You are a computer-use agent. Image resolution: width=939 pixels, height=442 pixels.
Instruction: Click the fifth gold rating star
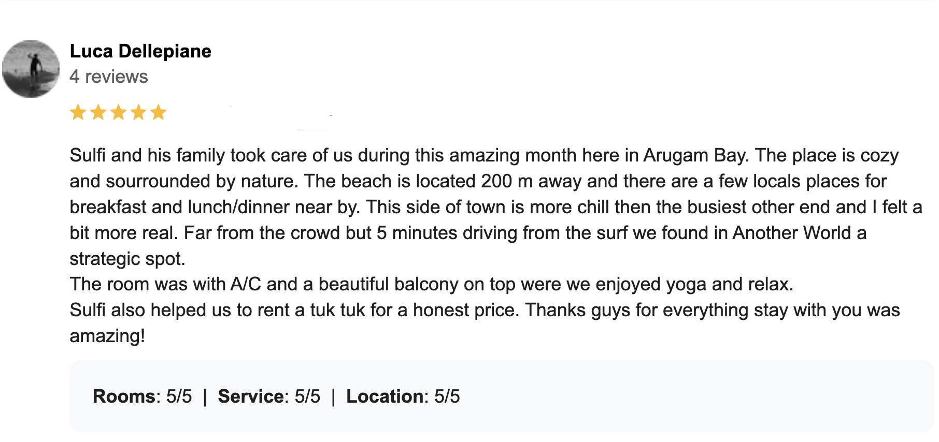tap(158, 112)
